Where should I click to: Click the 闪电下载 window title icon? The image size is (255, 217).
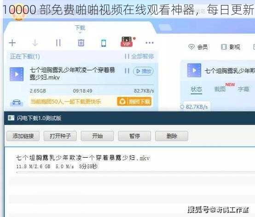coord(11,118)
